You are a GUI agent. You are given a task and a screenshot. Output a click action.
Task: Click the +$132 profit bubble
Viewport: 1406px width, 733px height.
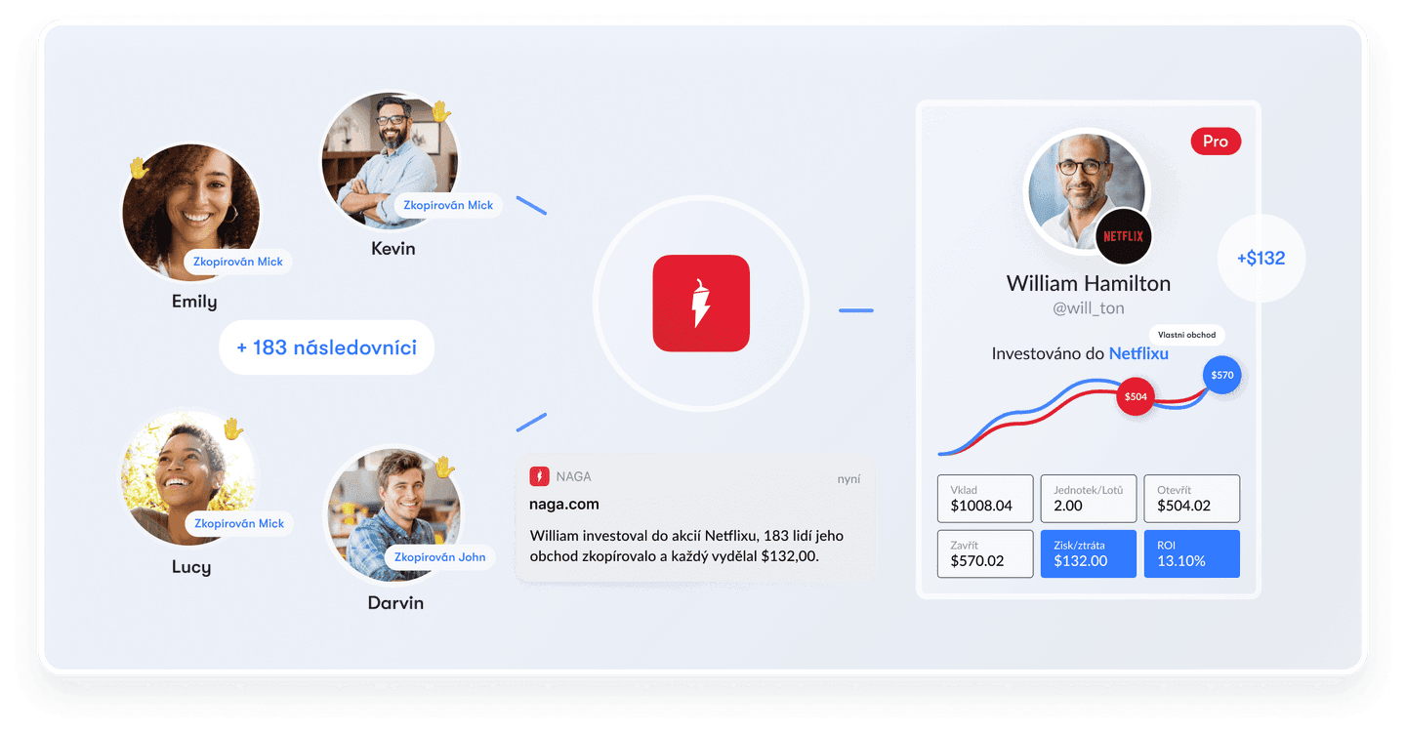click(1261, 259)
